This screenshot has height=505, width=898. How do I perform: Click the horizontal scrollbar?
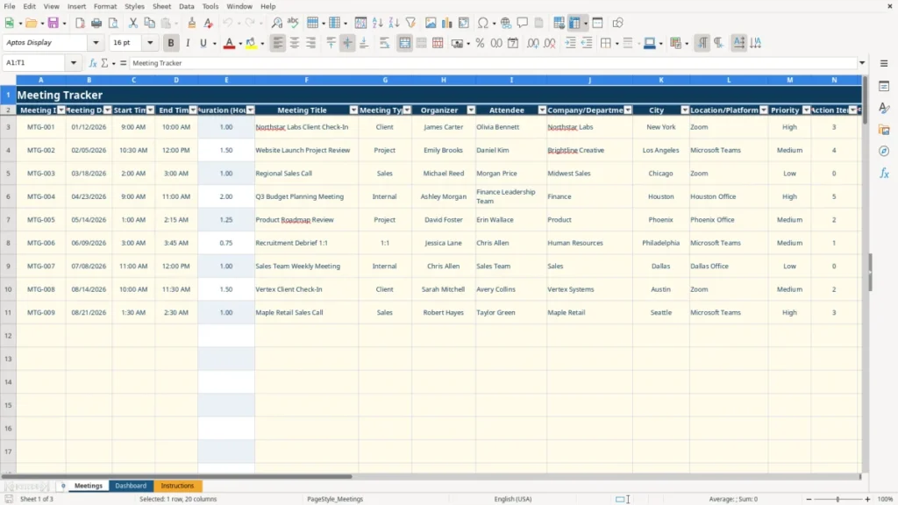point(177,476)
